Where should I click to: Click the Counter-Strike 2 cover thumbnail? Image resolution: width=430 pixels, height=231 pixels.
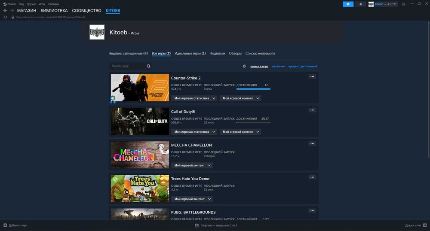[140, 88]
